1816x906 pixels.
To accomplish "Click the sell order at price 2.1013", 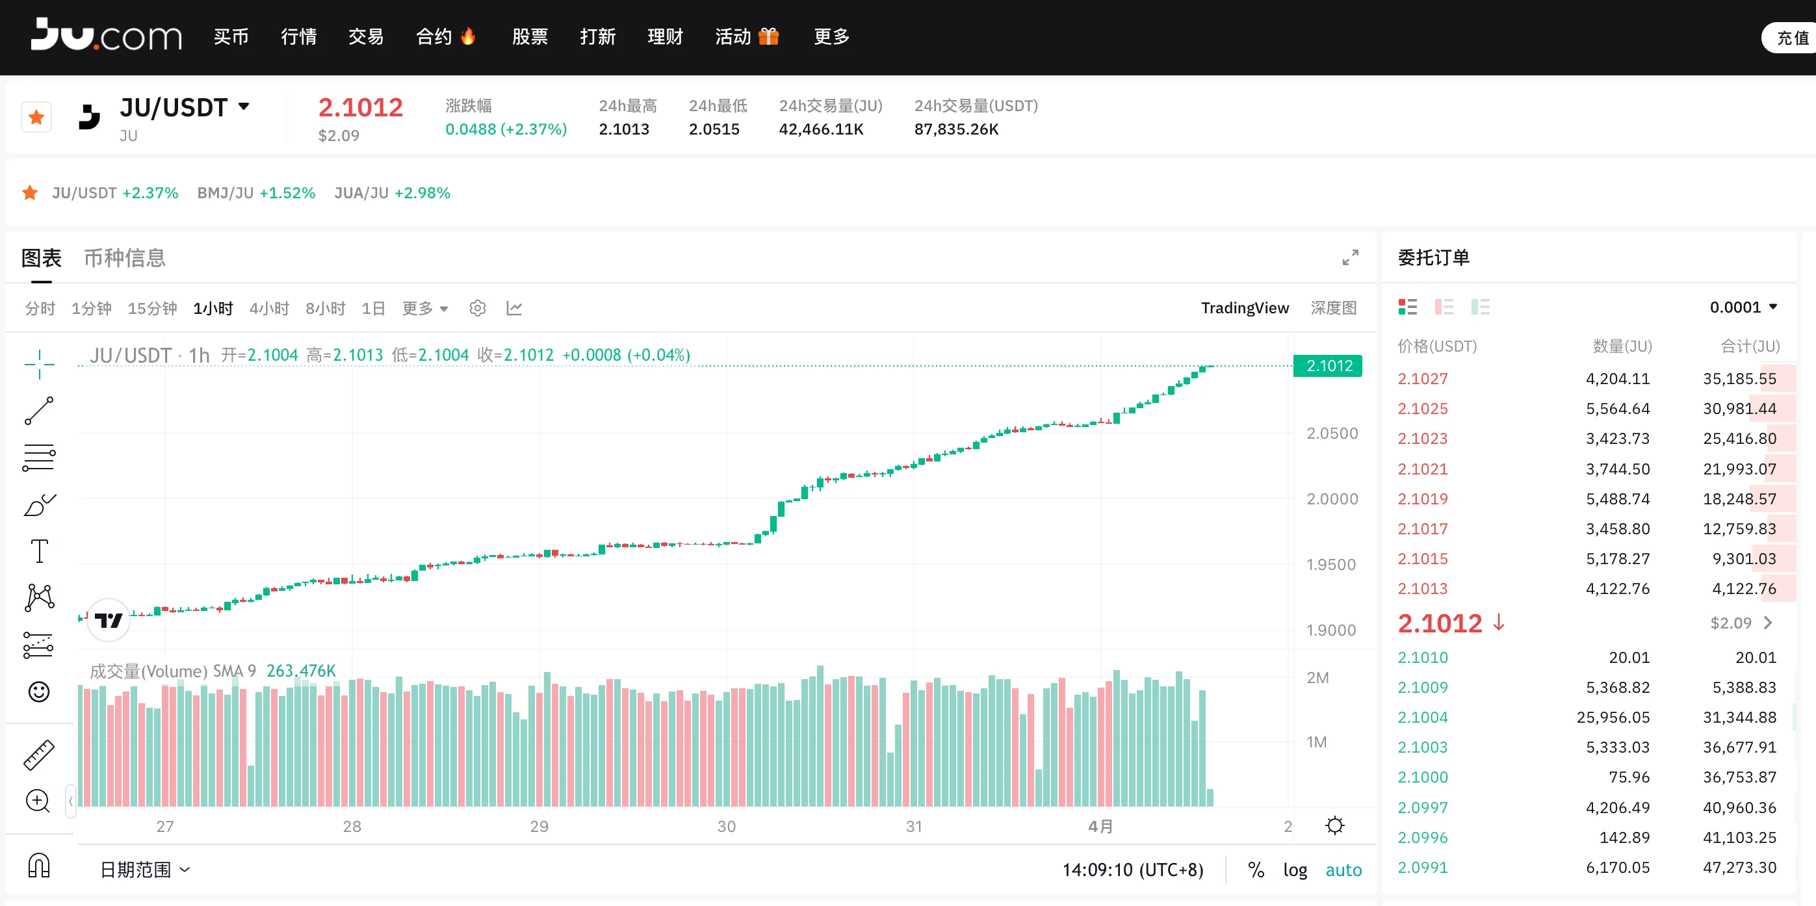I will (x=1589, y=589).
